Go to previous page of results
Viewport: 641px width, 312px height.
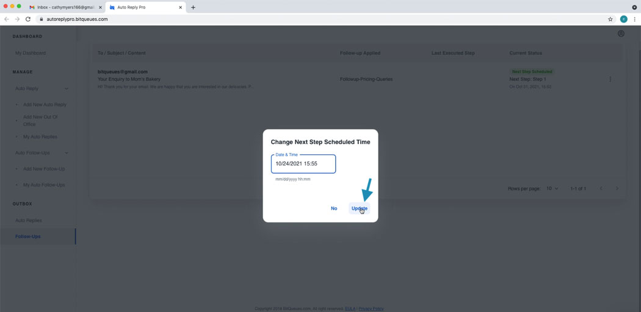coord(601,188)
